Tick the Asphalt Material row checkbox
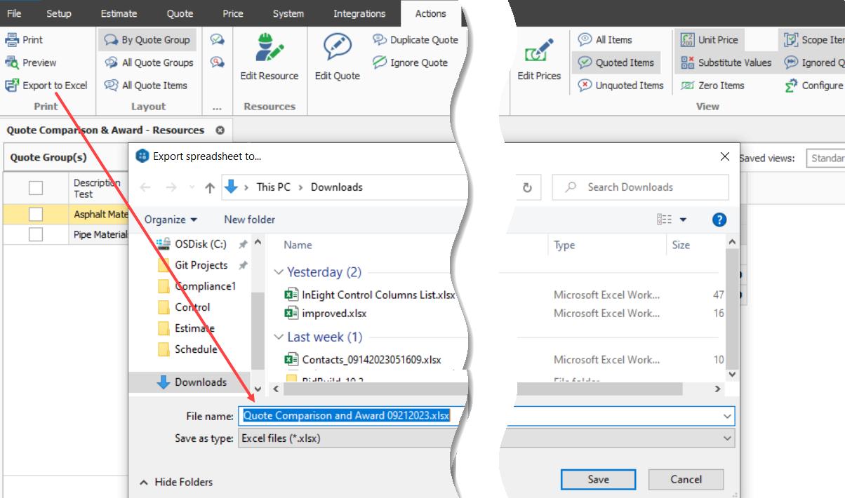The height and width of the screenshot is (498, 845). point(36,215)
